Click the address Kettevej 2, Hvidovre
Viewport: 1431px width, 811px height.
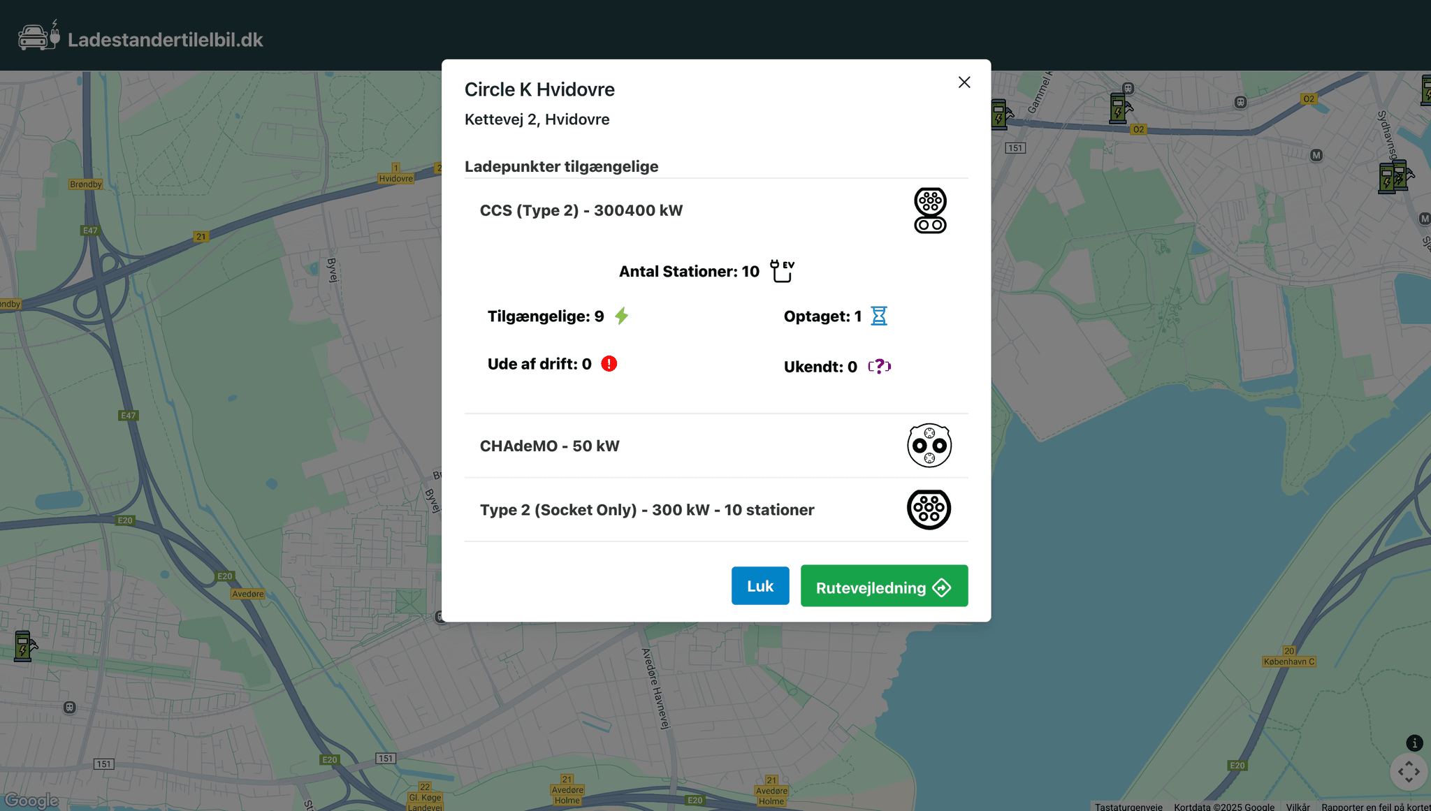(x=537, y=119)
